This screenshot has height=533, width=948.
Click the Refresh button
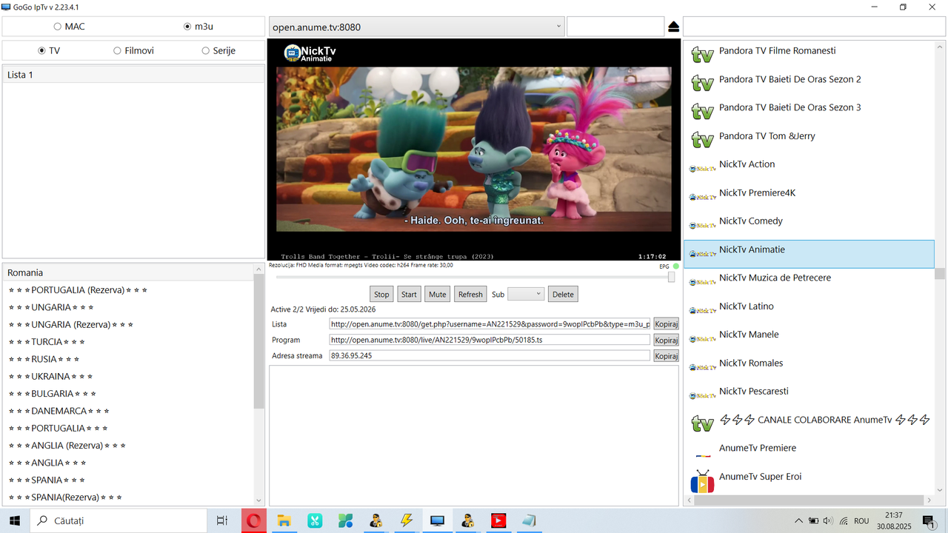coord(470,294)
